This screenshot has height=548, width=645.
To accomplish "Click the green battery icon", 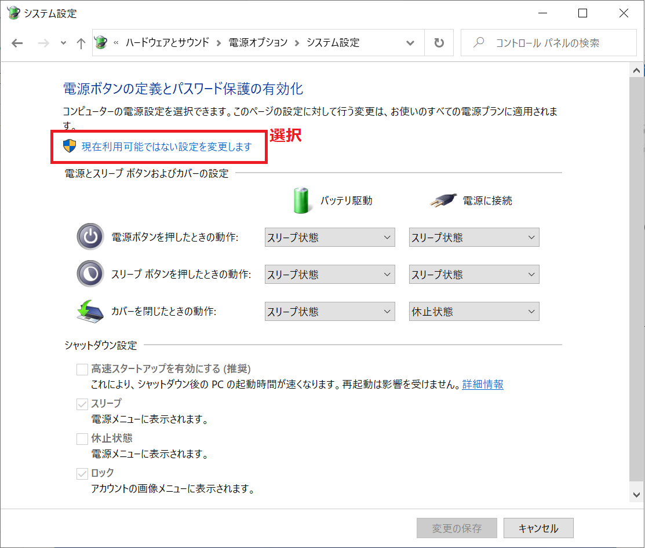I will [x=301, y=200].
